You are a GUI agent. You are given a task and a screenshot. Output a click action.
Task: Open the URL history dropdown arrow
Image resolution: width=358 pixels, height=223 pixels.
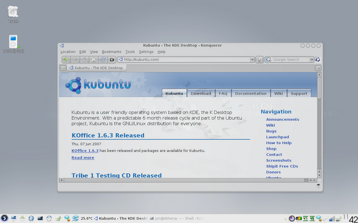click(252, 60)
